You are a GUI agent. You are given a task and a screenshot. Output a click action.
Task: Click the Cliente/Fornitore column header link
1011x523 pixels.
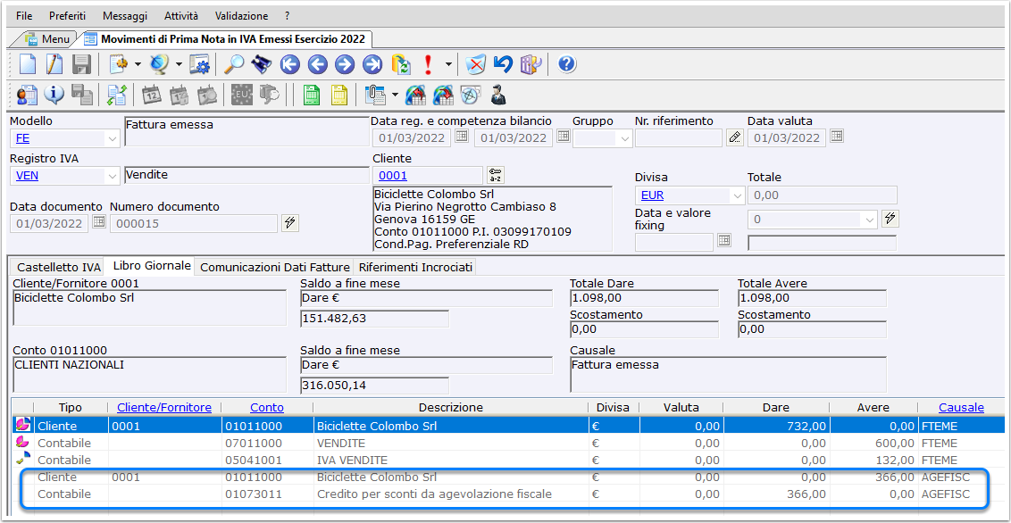click(x=163, y=407)
